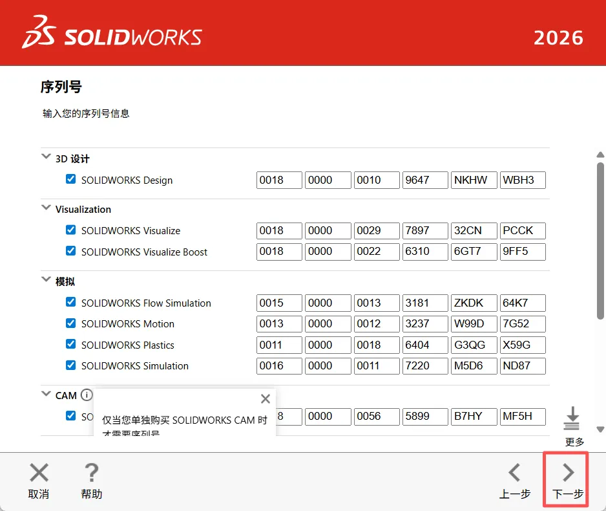Click CAM serial field 0056

(x=377, y=417)
